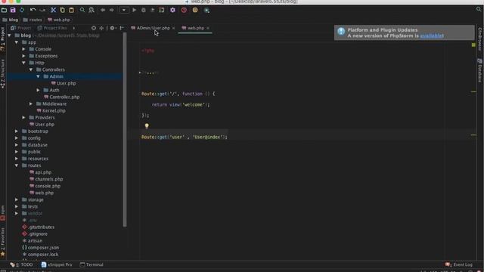Select Controller.php in the tree
484x272 pixels.
[x=62, y=97]
